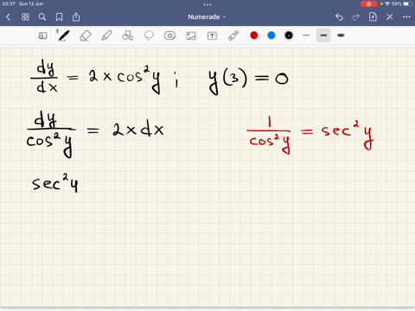This screenshot has height=311, width=415.
Task: Select the Eraser tool
Action: [x=85, y=35]
